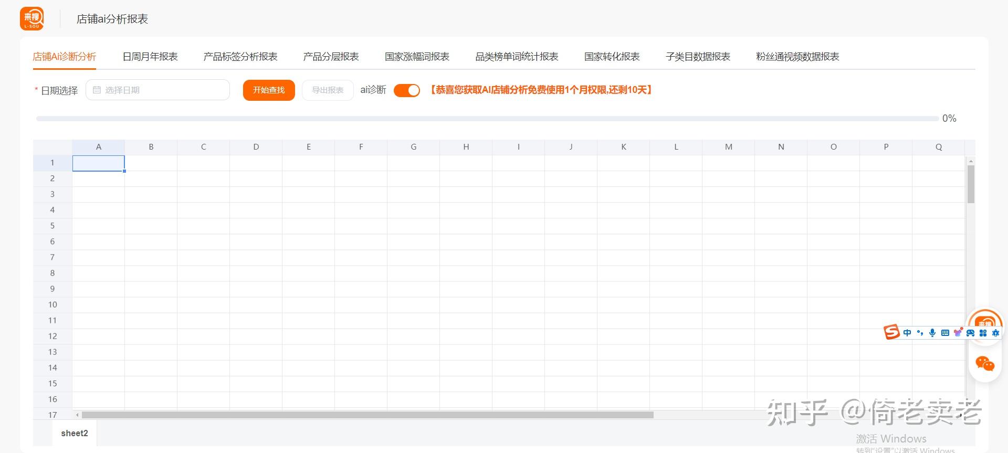1008x453 pixels.
Task: Click the horizontal scrollbar left arrow
Action: 77,415
